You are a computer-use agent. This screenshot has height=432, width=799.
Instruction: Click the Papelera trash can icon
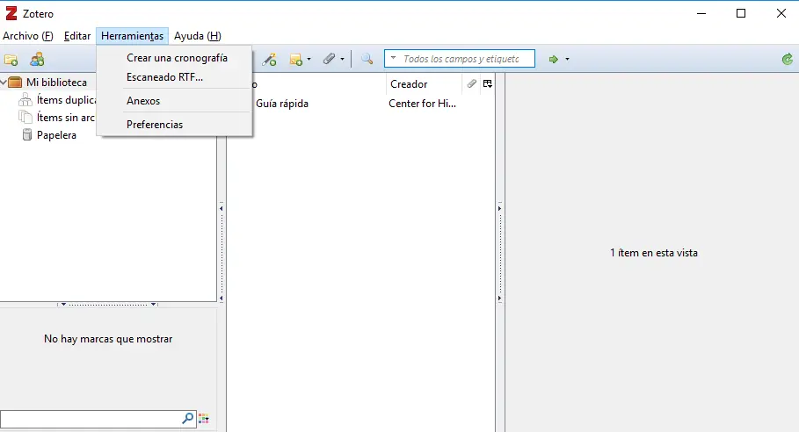[x=27, y=135]
